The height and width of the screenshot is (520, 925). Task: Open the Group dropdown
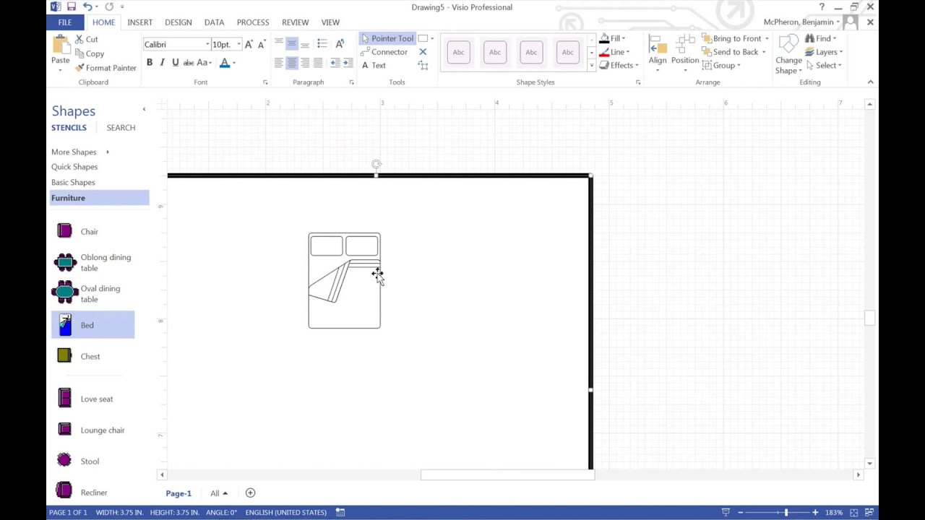(721, 65)
